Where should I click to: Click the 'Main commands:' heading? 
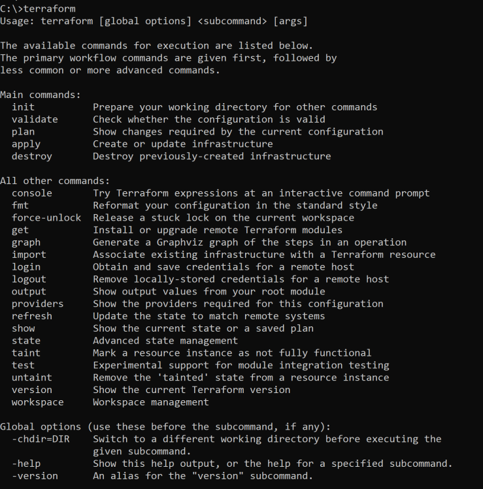click(41, 95)
